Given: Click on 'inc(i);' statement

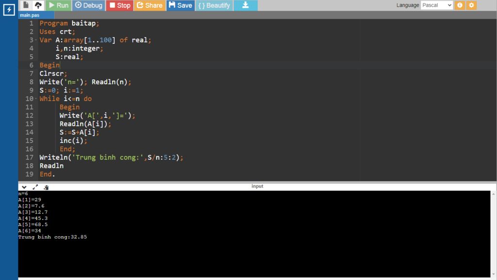Looking at the screenshot, I should click(x=73, y=140).
